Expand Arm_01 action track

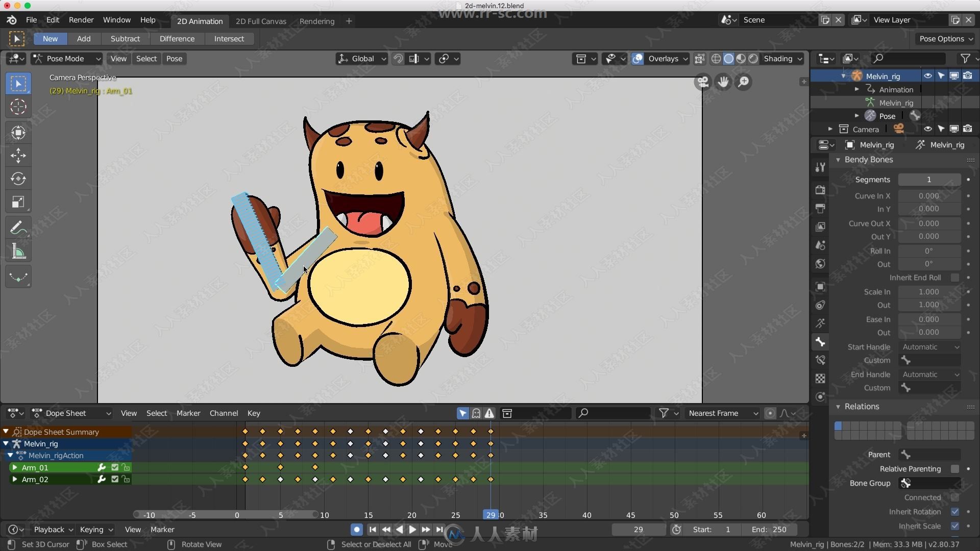coord(15,467)
